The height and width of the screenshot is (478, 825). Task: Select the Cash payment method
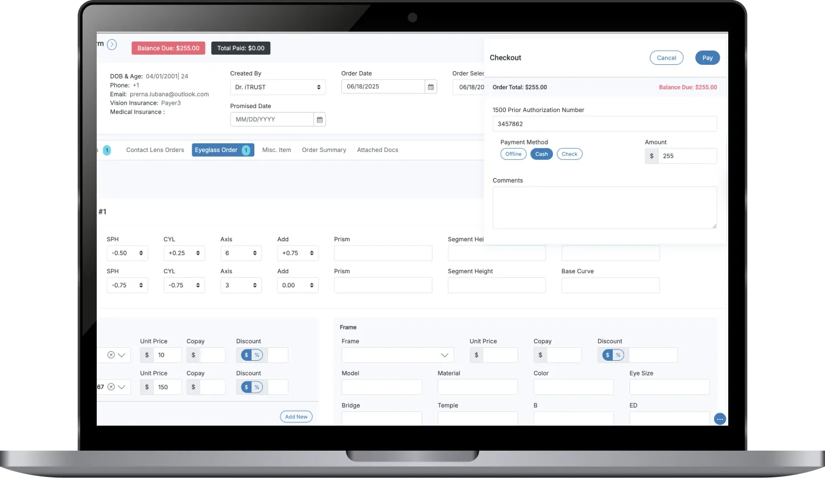click(541, 154)
